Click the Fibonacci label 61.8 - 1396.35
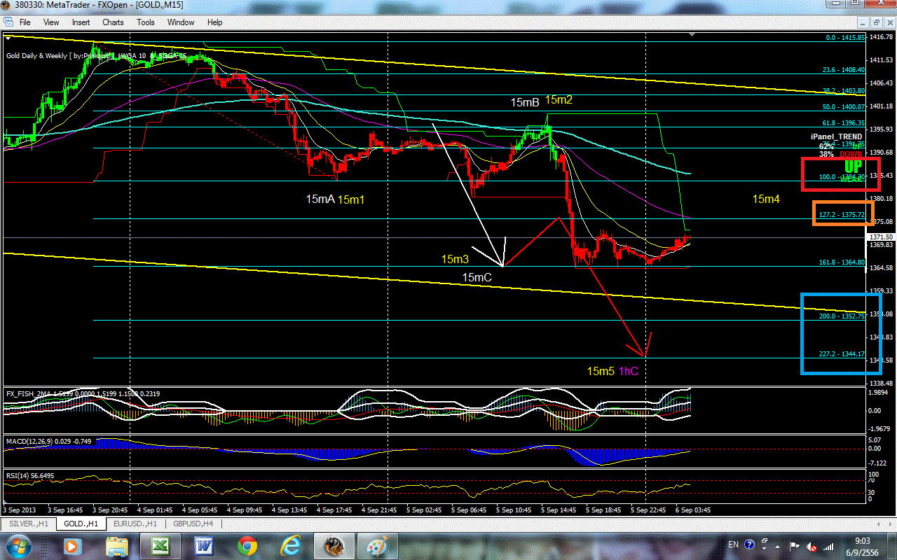Screen dimensions: 897x560 pyautogui.click(x=843, y=123)
